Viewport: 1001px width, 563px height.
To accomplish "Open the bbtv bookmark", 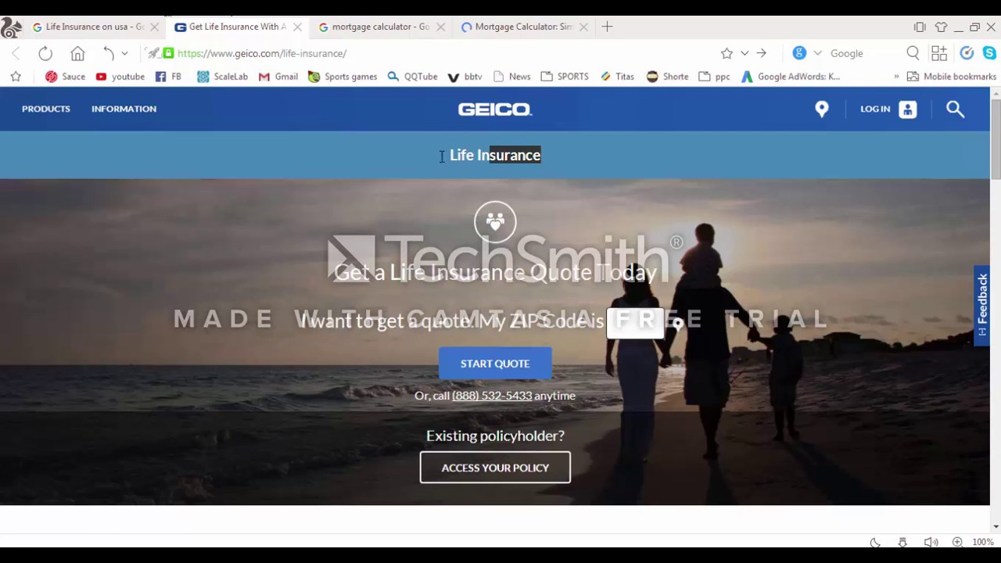I will click(465, 77).
